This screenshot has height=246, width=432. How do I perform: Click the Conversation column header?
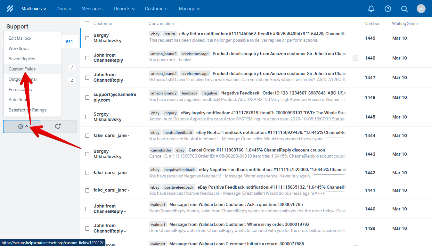tap(161, 23)
